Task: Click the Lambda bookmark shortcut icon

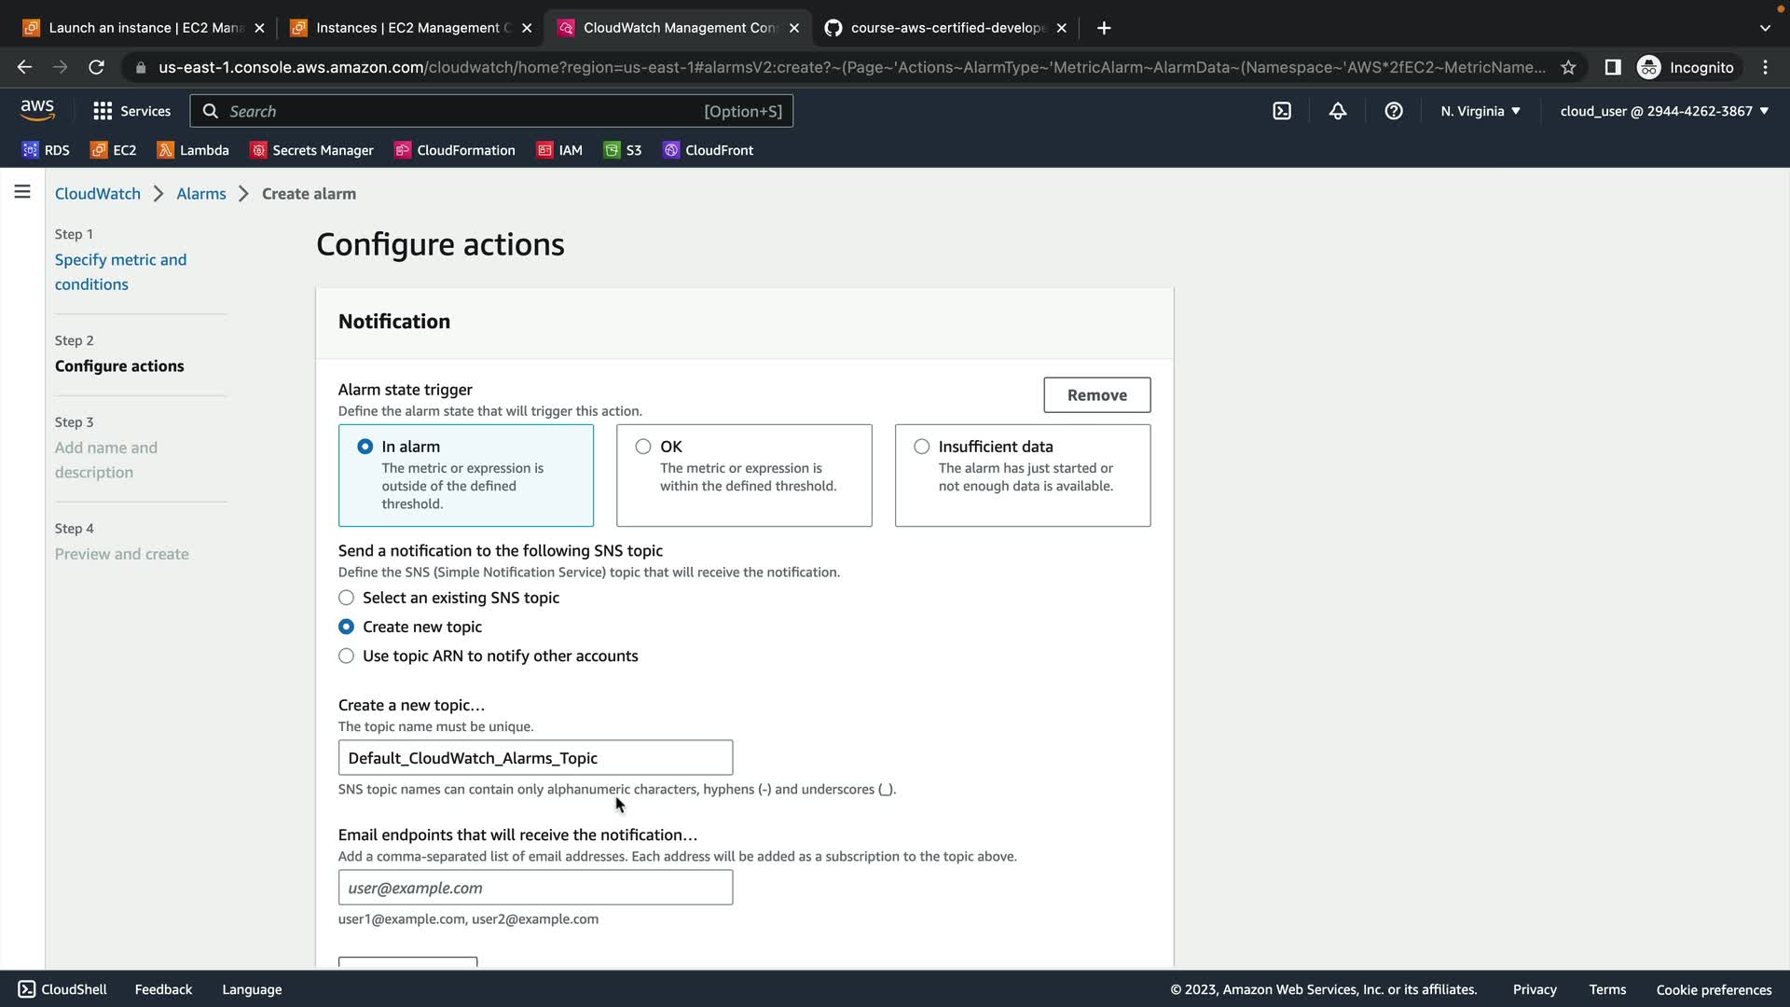Action: pos(165,150)
